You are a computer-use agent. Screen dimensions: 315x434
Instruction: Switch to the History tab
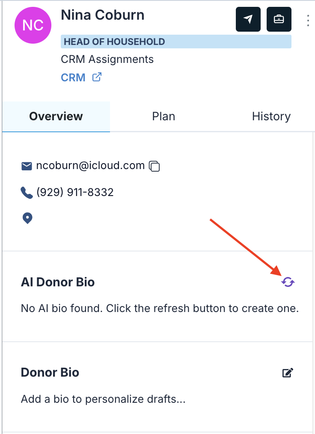271,116
